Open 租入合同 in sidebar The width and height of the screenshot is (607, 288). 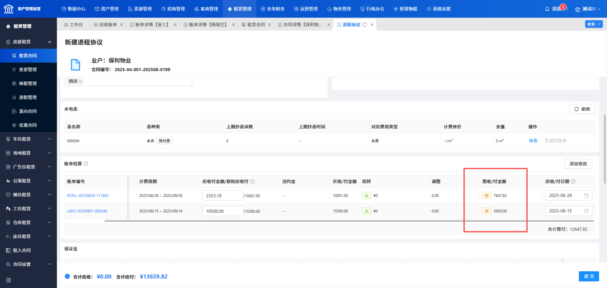[28, 250]
